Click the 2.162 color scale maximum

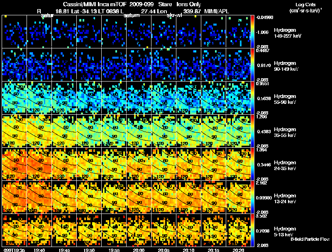click(x=261, y=183)
